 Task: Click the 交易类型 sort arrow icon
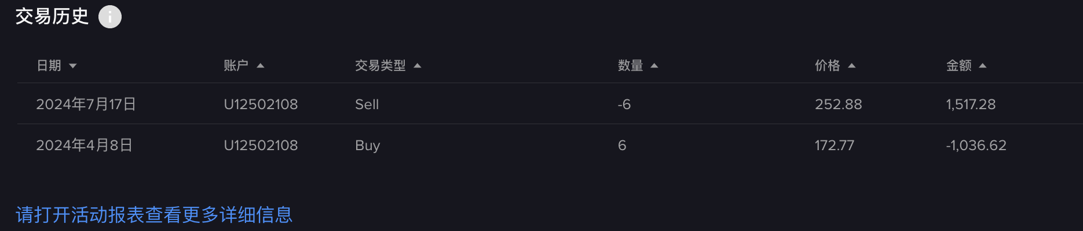coord(418,66)
